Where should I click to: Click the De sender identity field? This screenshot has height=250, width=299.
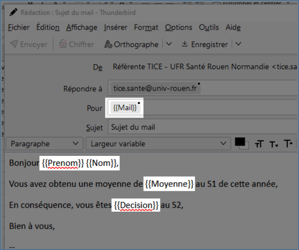tap(205, 67)
